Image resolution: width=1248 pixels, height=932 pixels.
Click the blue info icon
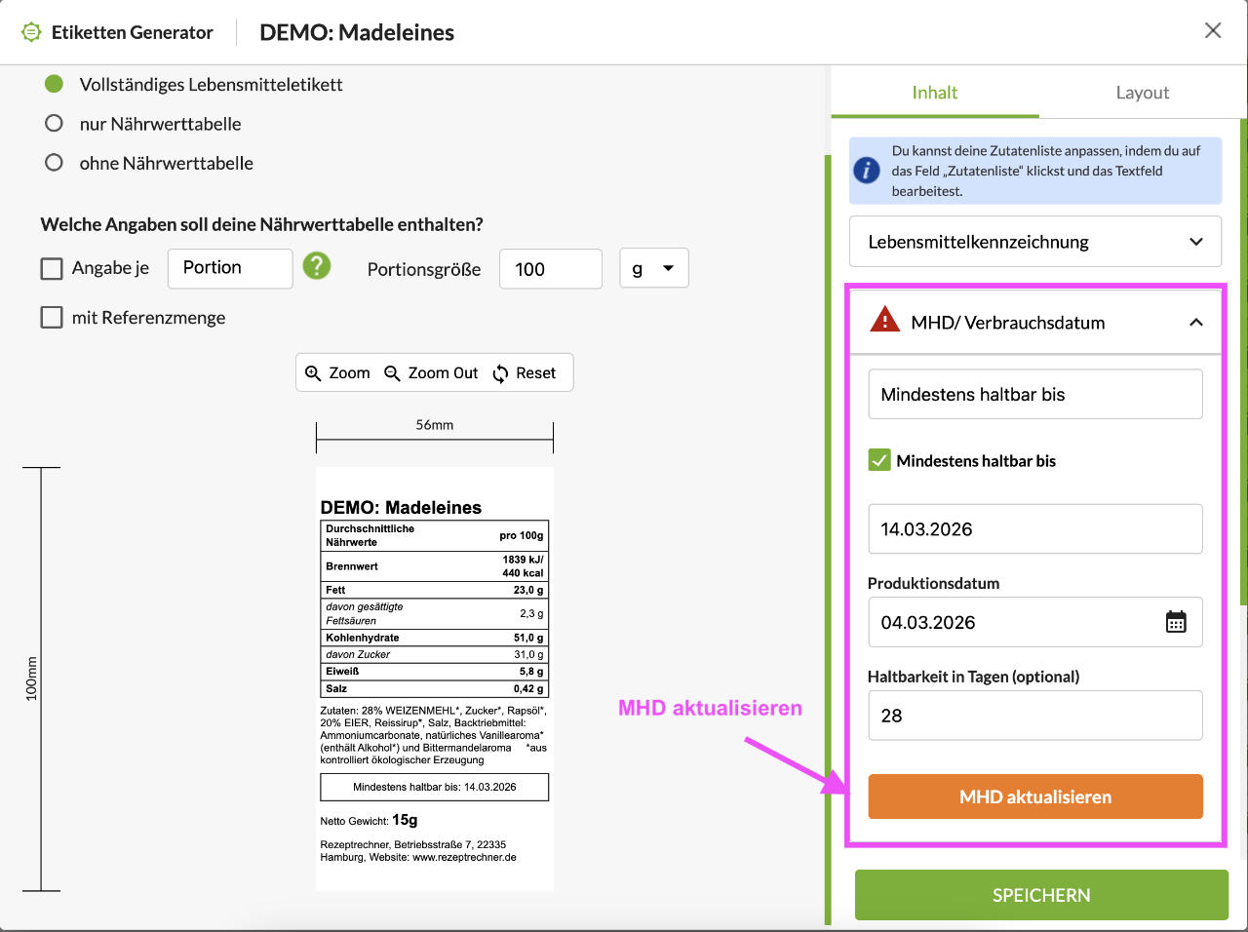[x=867, y=171]
